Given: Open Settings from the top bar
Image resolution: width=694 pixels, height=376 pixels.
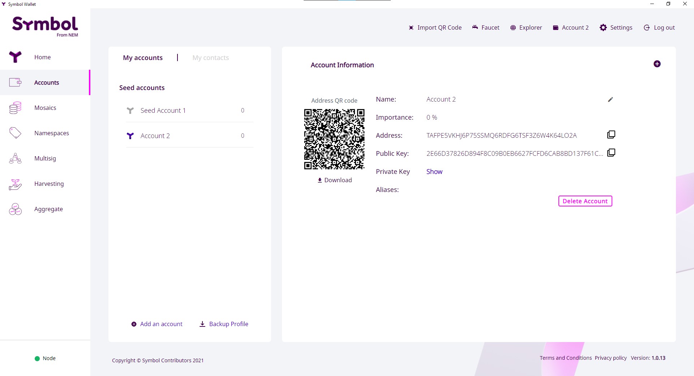Looking at the screenshot, I should (616, 27).
